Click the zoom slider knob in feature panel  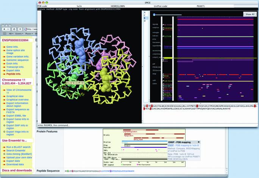[154, 15]
